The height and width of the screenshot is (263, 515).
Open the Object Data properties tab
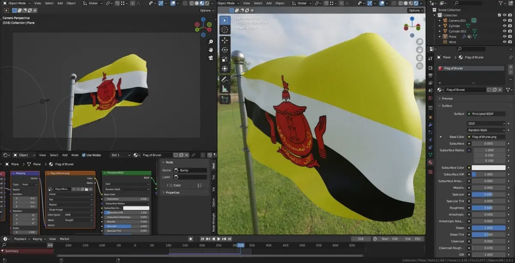tap(430, 154)
